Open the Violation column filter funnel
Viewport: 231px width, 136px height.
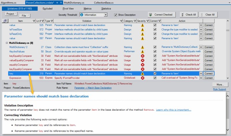[121, 21]
